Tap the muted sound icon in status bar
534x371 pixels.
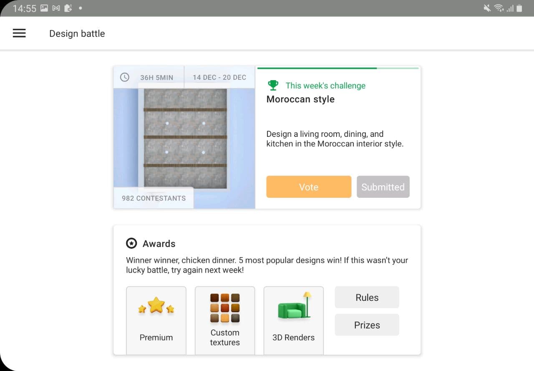pos(487,8)
